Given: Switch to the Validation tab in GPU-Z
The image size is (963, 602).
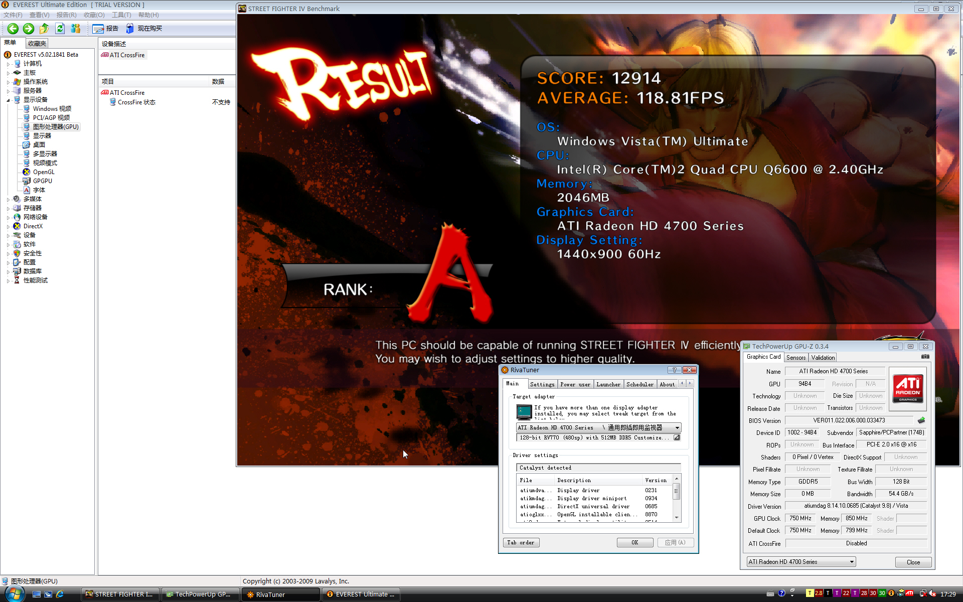Looking at the screenshot, I should coord(823,358).
